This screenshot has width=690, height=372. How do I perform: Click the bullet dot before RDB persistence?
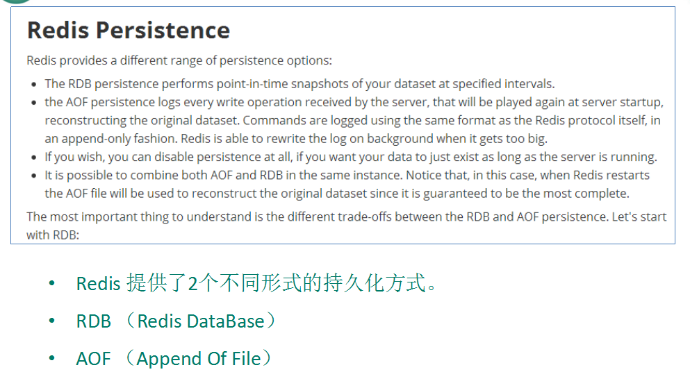34,85
